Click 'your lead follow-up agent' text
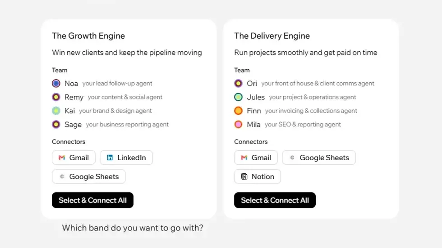Viewport: 442px width, 248px height. click(x=117, y=84)
